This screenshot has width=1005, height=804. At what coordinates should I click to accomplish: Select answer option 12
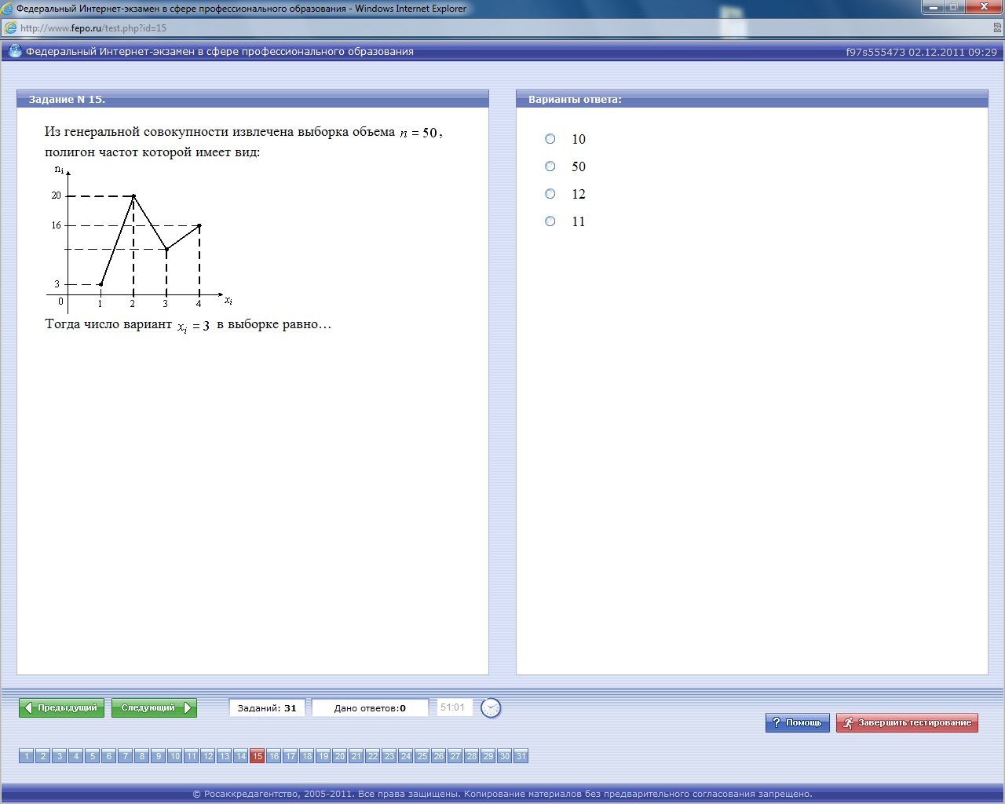(x=550, y=194)
